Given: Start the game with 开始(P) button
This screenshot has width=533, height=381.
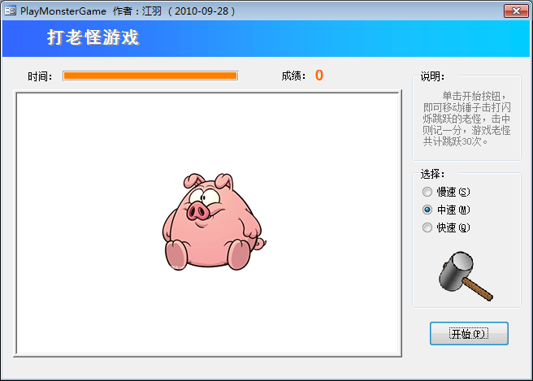Looking at the screenshot, I should pos(469,333).
